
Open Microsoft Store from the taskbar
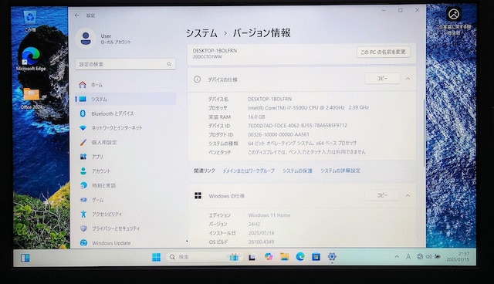point(316,257)
